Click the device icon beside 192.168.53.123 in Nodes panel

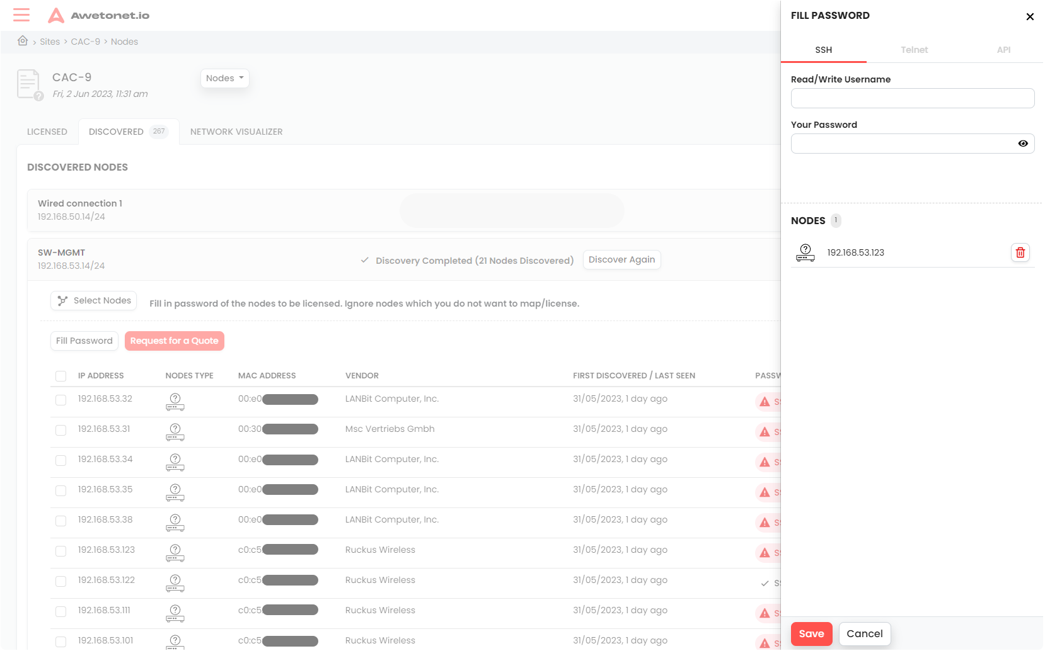click(805, 252)
